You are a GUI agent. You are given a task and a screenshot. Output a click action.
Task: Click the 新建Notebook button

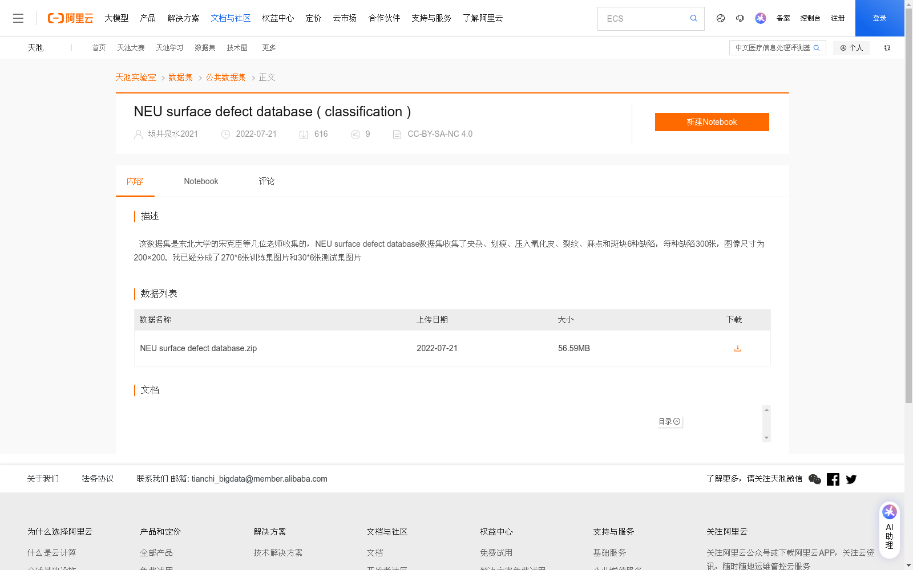pyautogui.click(x=712, y=122)
